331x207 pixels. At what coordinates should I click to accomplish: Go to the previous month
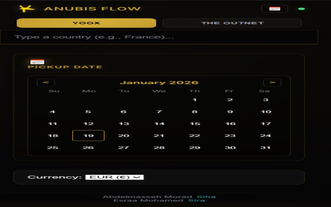[46, 83]
